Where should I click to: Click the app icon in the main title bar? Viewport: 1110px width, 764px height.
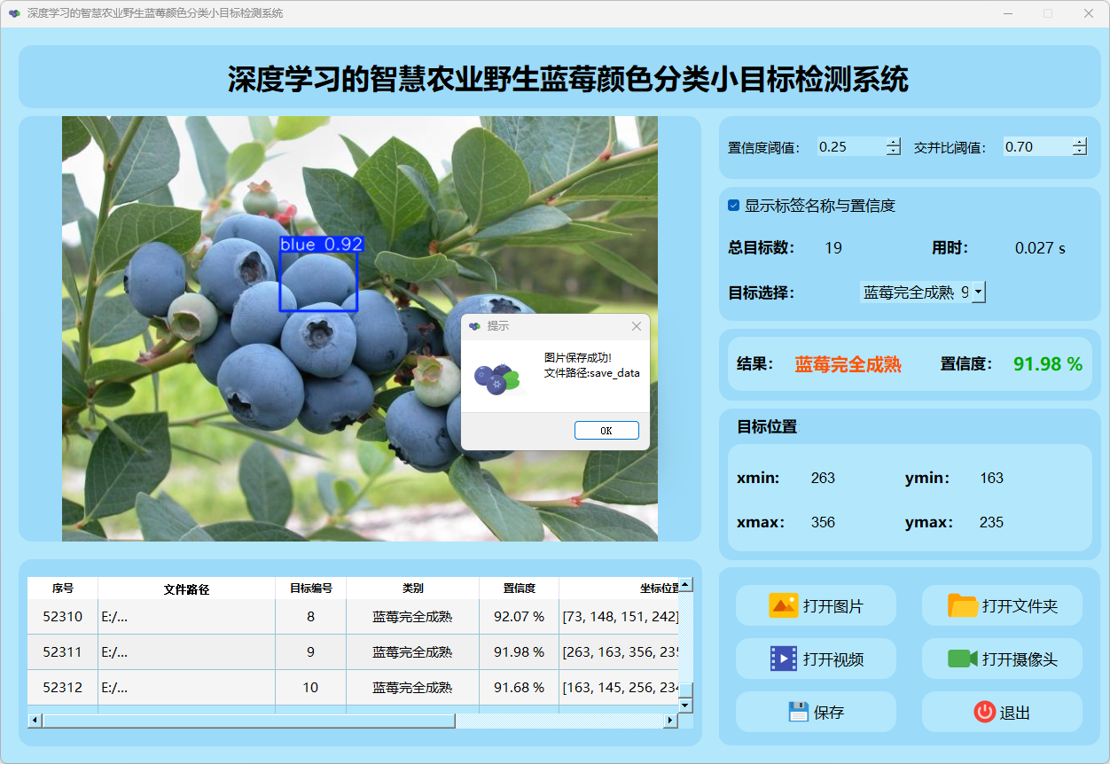[14, 13]
